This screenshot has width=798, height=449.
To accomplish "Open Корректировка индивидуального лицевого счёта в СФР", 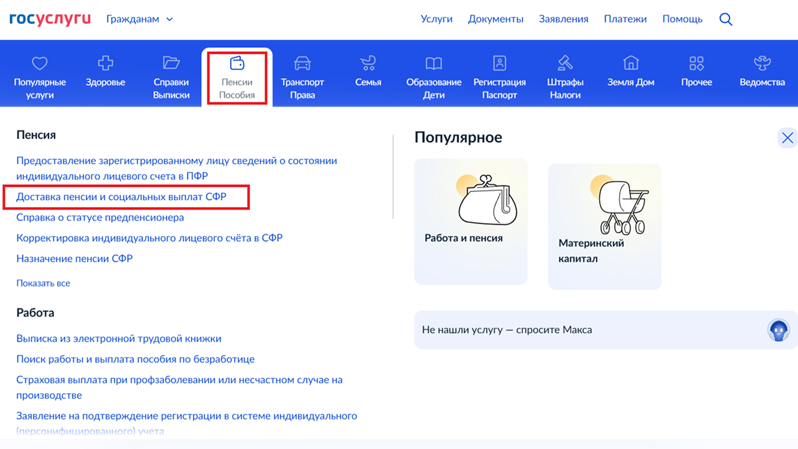I will point(150,238).
